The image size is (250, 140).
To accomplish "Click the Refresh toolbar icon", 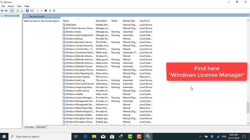I will pyautogui.click(x=18, y=10).
